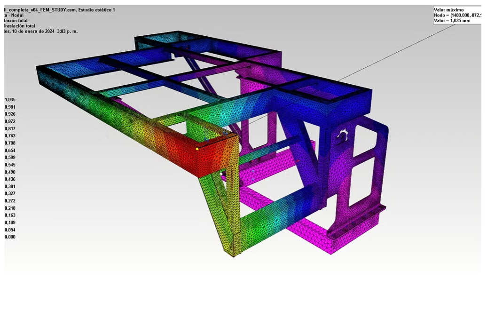This screenshot has height=334, width=487.
Task: Select the 'Valor máximo' annotation box
Action: [456, 16]
